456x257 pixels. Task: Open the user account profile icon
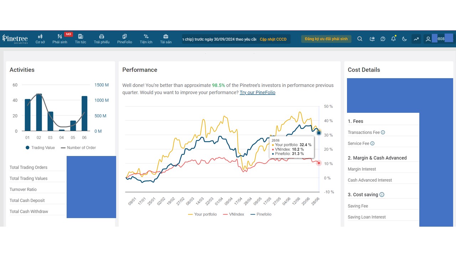[x=428, y=39]
